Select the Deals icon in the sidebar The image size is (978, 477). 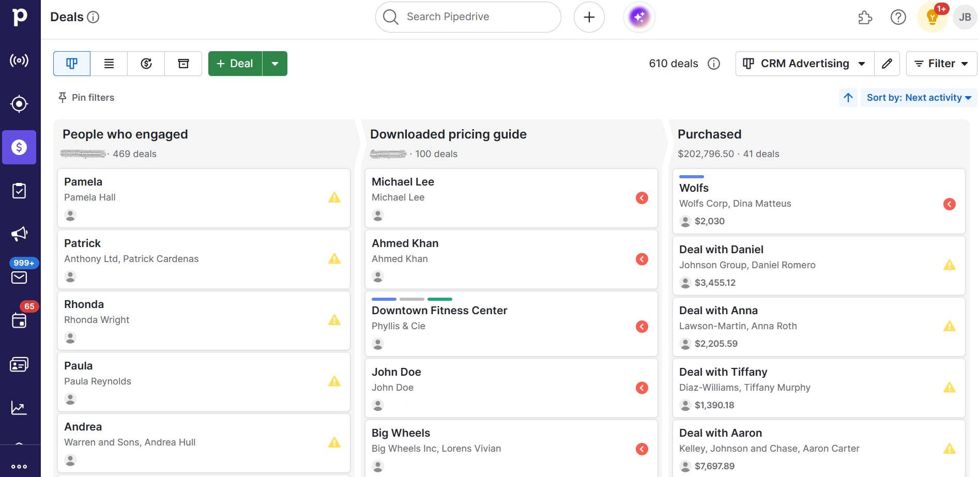pos(19,147)
